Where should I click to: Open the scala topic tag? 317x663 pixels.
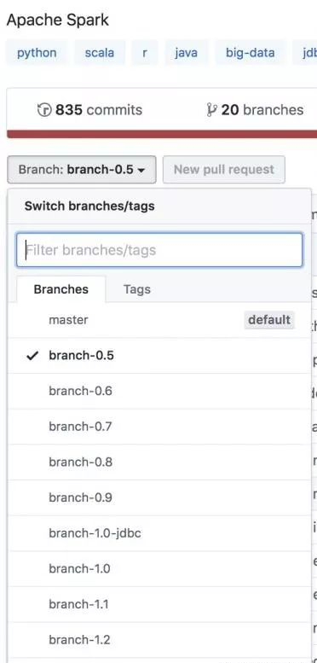click(100, 53)
